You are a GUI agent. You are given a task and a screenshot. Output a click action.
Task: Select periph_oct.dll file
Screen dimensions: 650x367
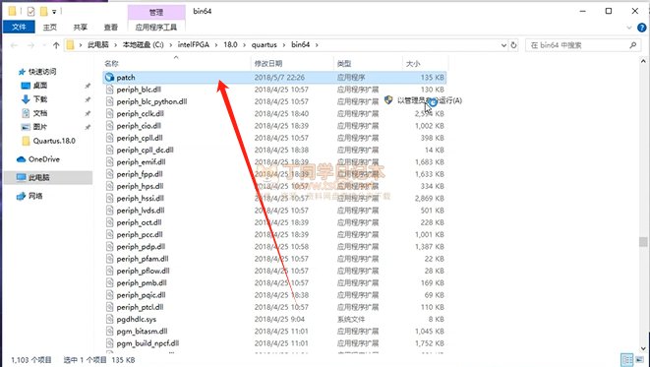point(139,222)
